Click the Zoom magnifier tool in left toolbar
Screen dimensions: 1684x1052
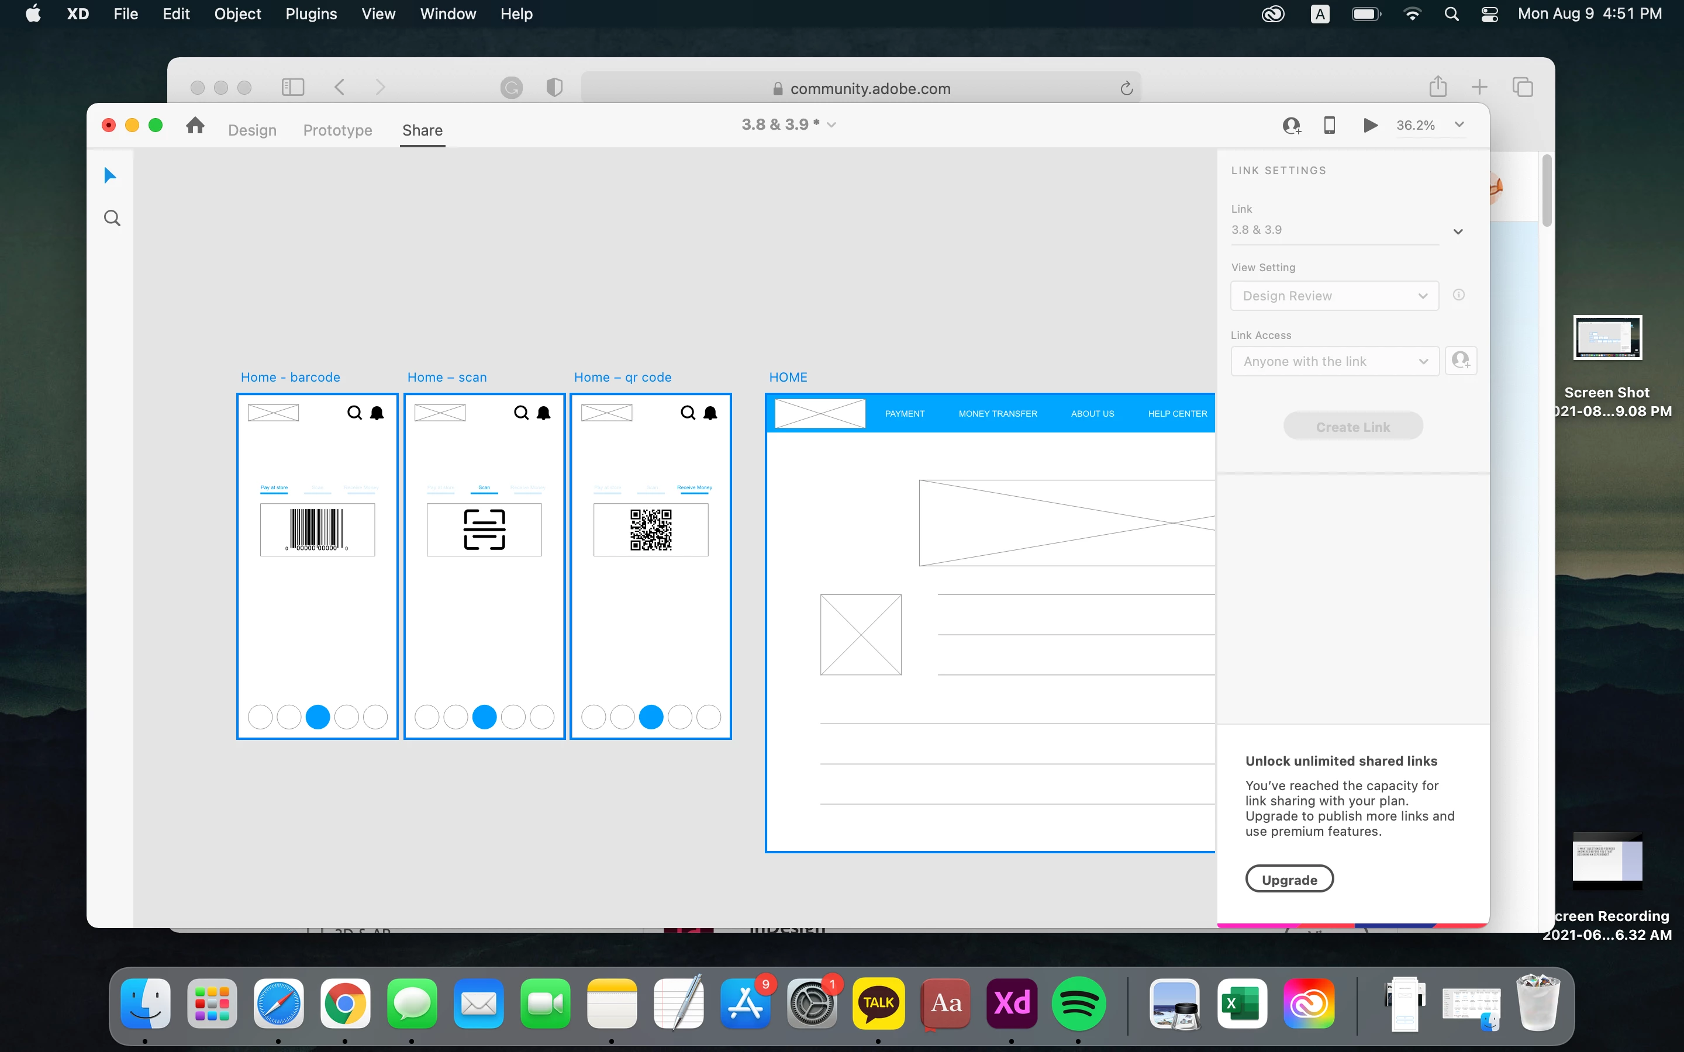pyautogui.click(x=112, y=219)
